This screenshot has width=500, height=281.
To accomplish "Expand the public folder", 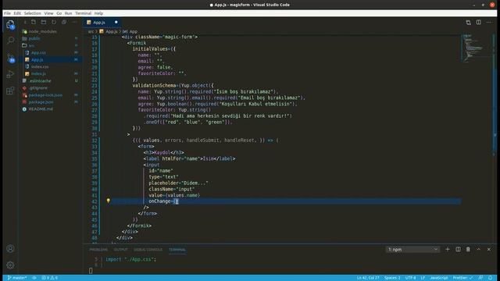I will click(x=34, y=38).
